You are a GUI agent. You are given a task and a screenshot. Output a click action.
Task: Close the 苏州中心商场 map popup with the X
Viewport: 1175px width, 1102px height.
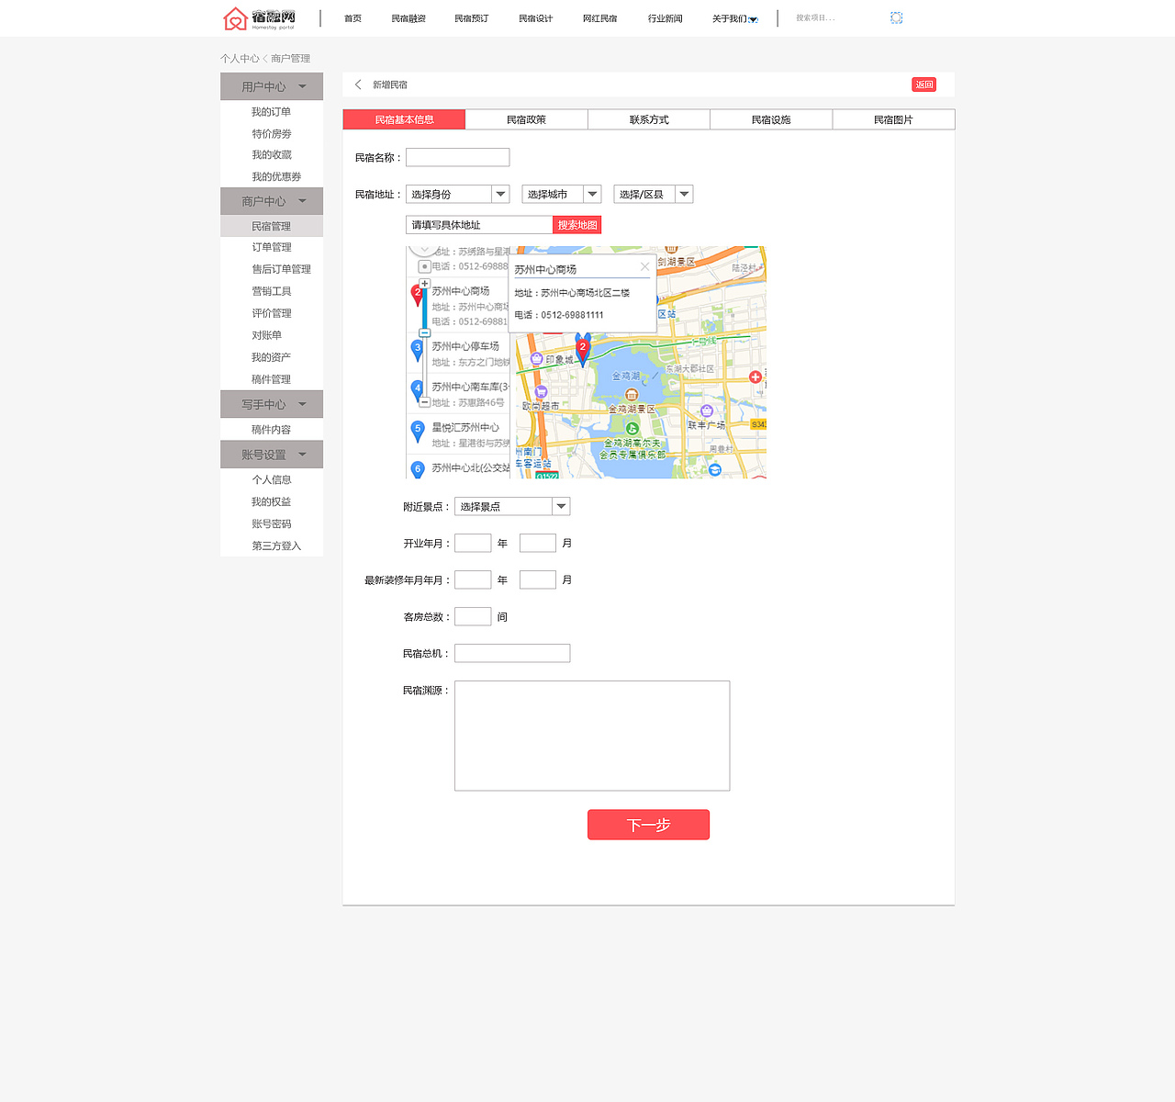click(644, 266)
